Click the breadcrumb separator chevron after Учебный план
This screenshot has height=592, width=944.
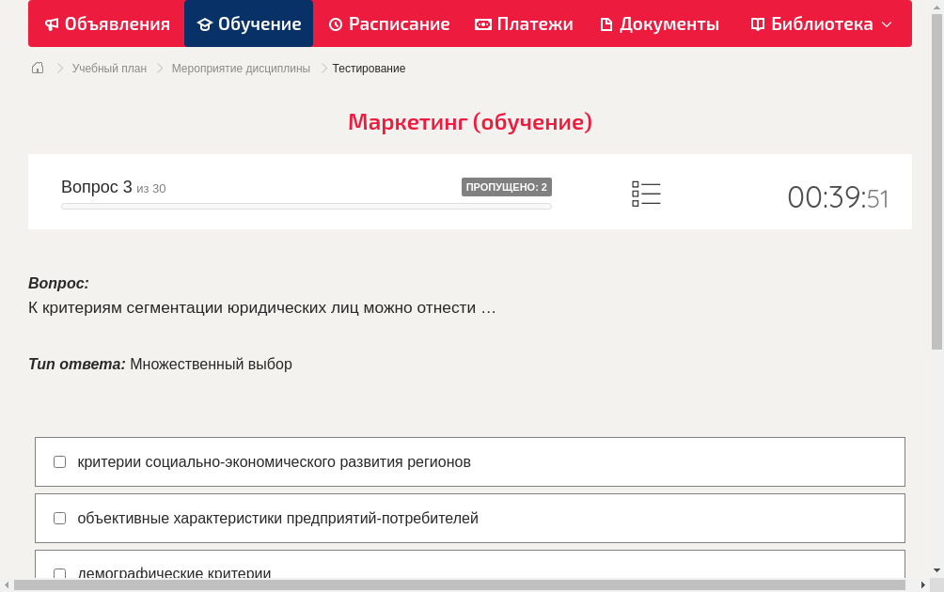(159, 68)
